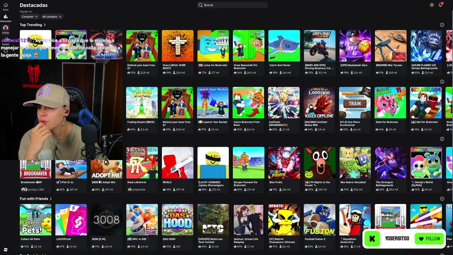
Task: Open [REAPER] War Tycoon thumbnail
Action: click(x=391, y=46)
